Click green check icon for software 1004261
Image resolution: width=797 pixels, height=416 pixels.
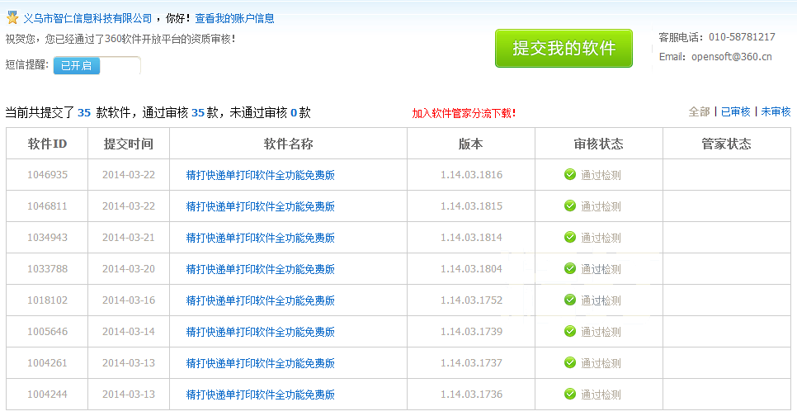(569, 362)
